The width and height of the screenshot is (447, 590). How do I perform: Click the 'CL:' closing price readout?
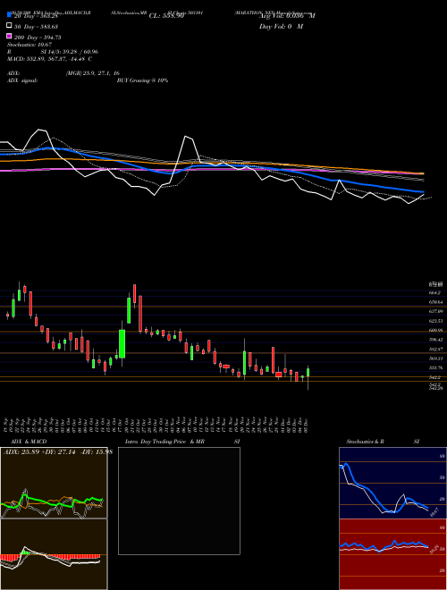166,16
